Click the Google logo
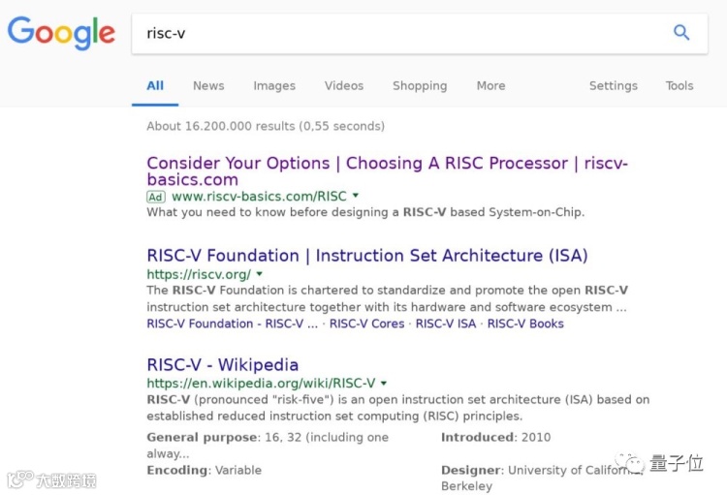727x495 pixels. [x=61, y=33]
